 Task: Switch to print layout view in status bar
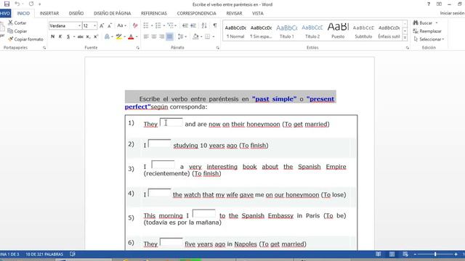[392, 254]
